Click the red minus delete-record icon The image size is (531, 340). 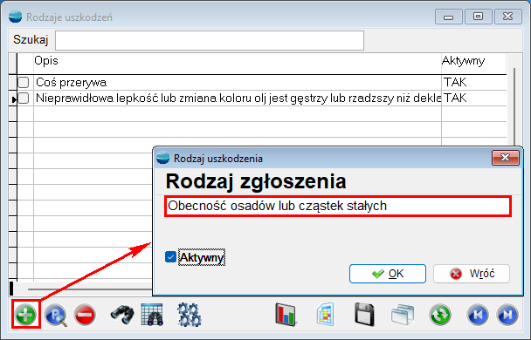tap(85, 315)
